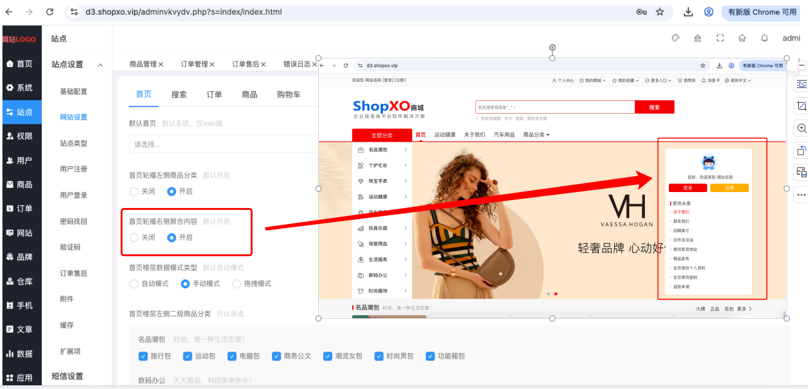This screenshot has height=389, width=808.
Task: Choose 自动模式 for 首页楼层数据模式类型
Action: [x=134, y=284]
